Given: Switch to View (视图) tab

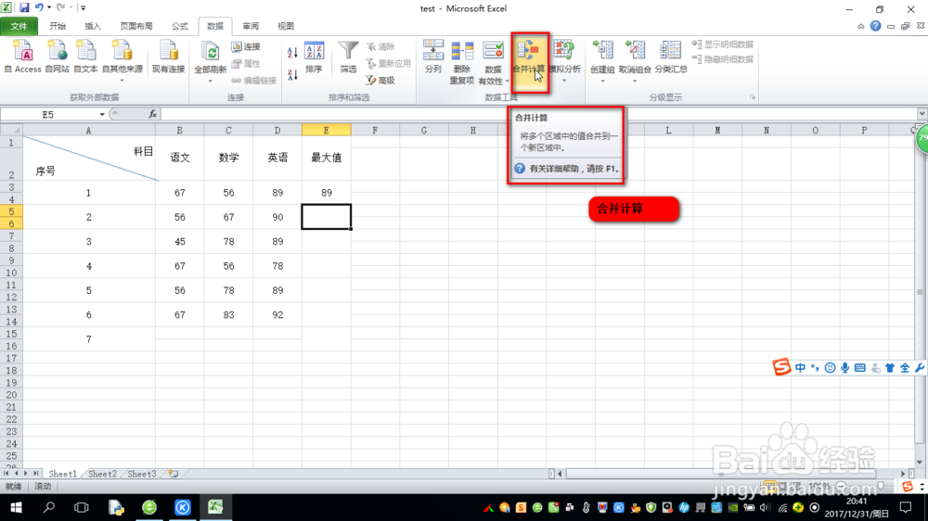Looking at the screenshot, I should (286, 26).
